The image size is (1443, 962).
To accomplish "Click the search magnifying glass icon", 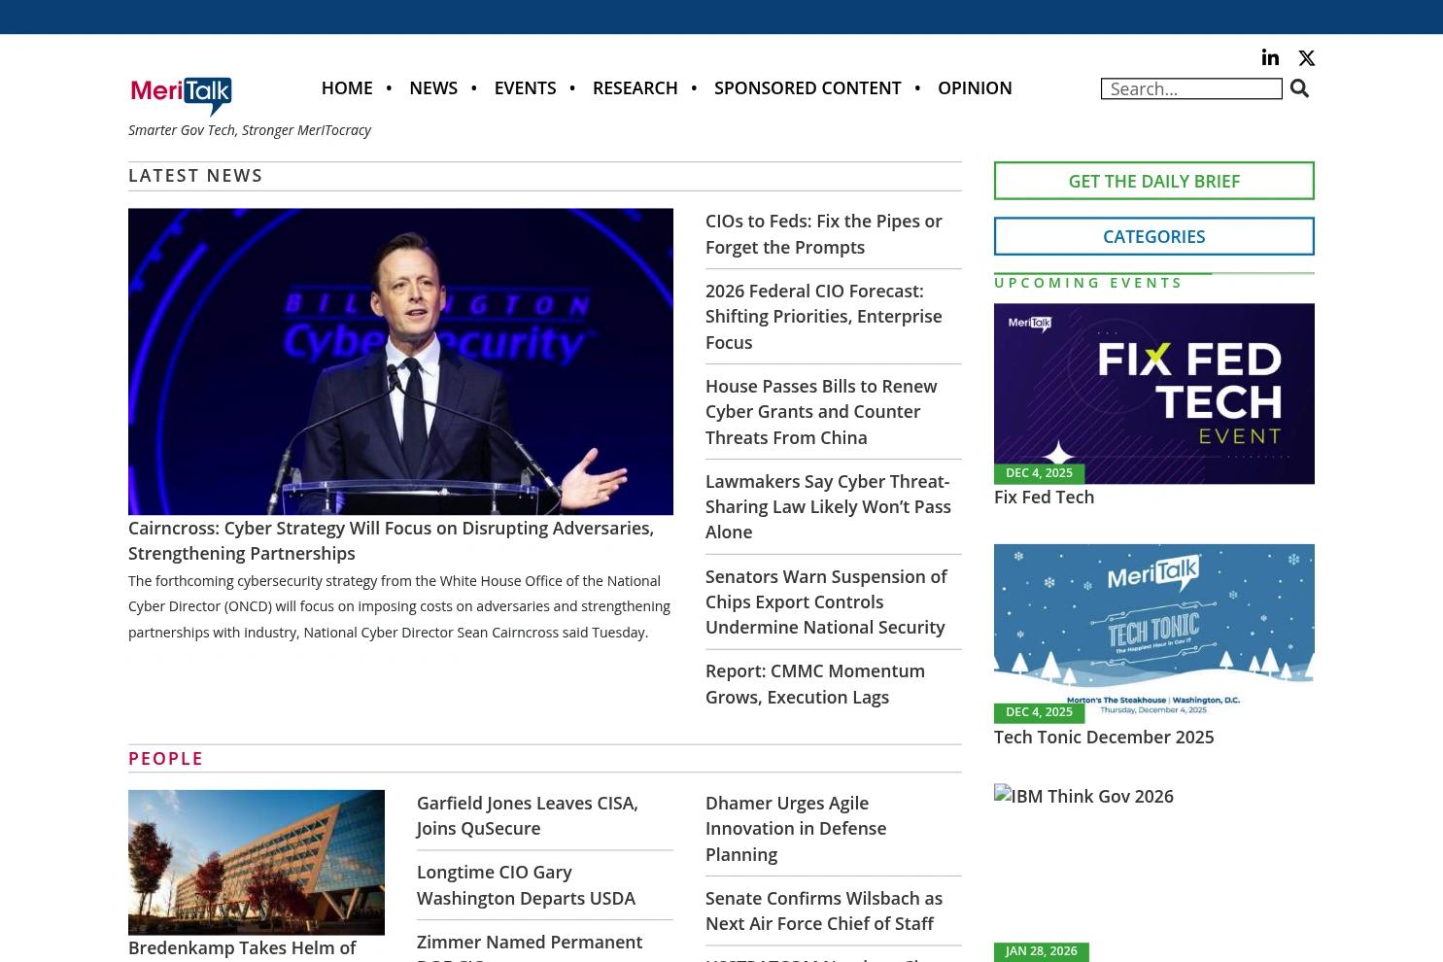I will (1299, 88).
